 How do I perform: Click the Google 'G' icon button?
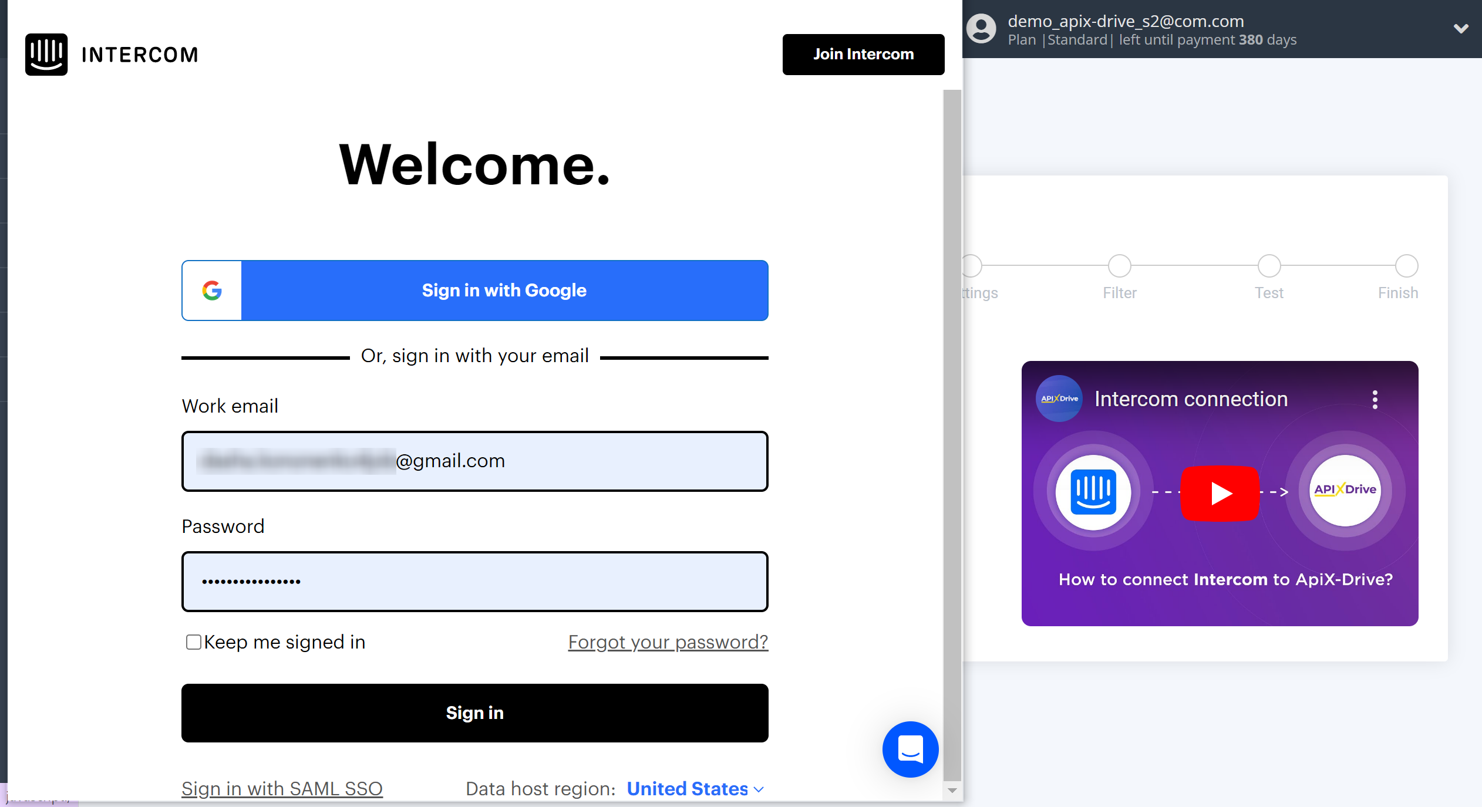(x=211, y=290)
